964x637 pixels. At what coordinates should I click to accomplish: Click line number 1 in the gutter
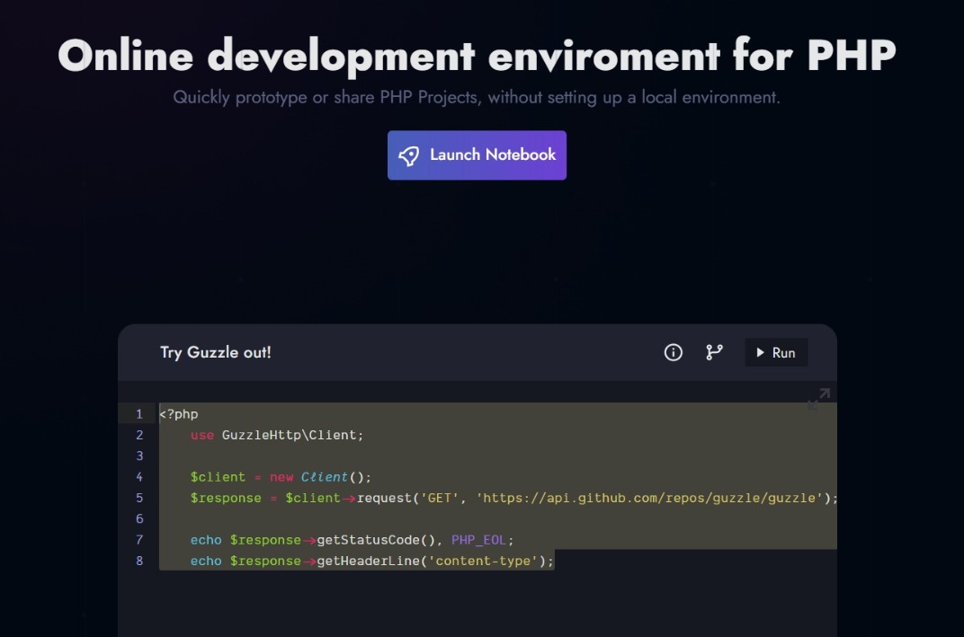[139, 414]
